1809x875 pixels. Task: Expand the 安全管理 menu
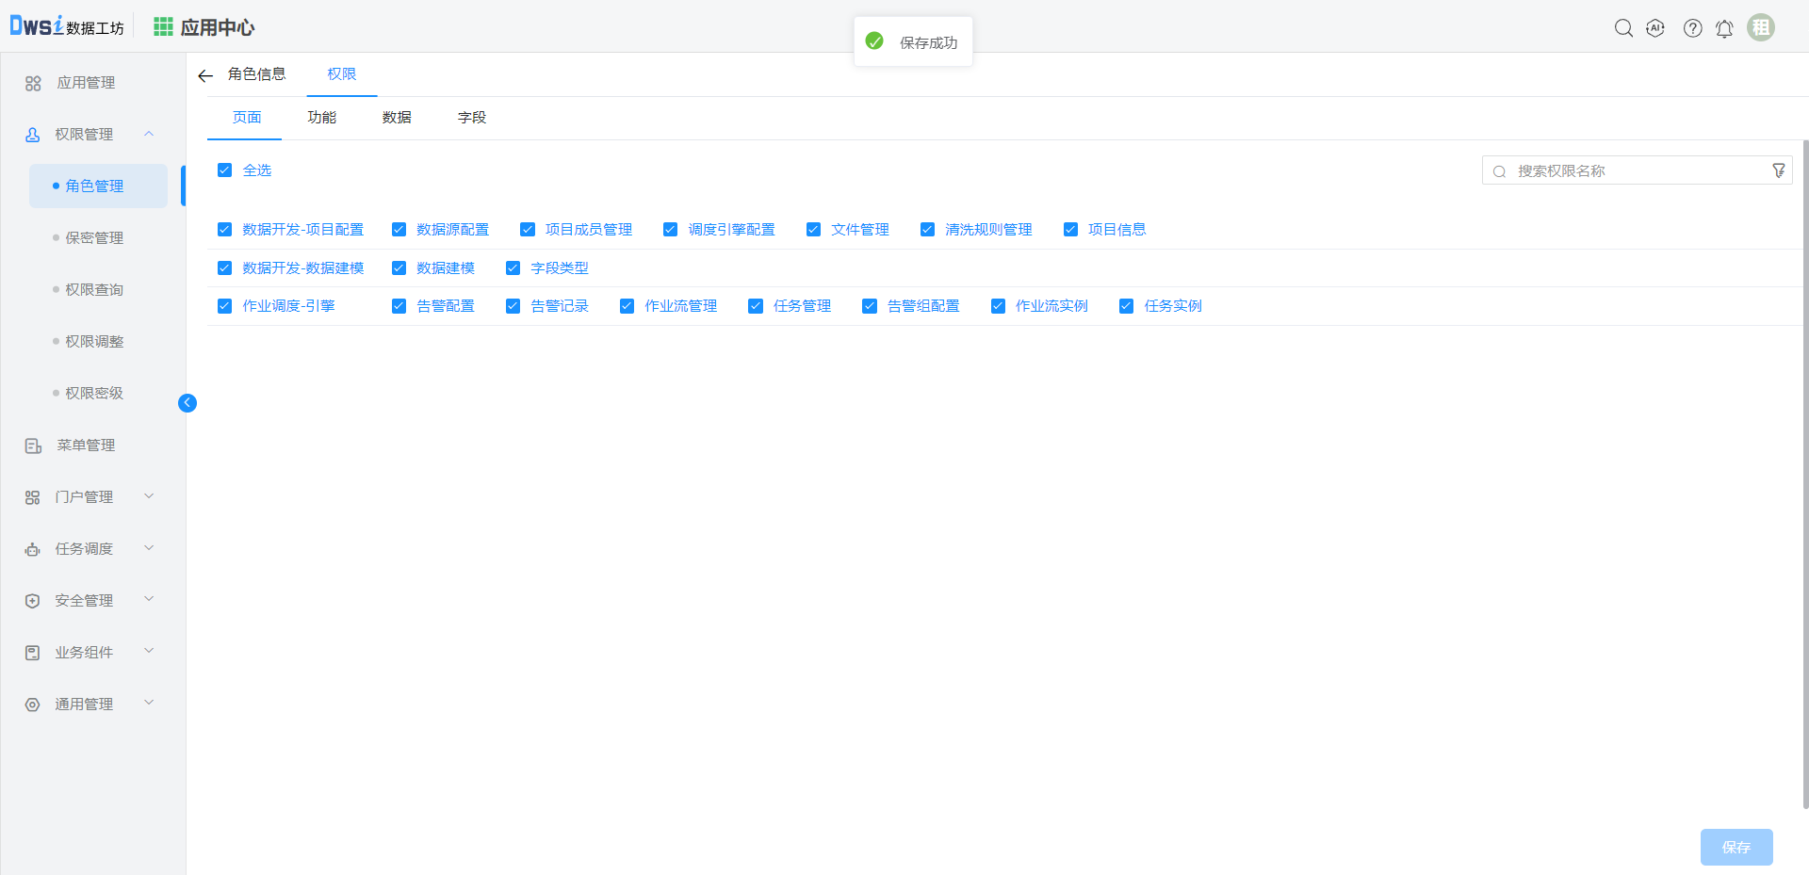pos(149,600)
